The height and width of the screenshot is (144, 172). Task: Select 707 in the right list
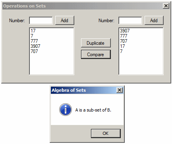coord(124,41)
